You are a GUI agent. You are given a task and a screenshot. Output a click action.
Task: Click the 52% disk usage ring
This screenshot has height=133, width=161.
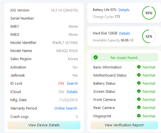[x=149, y=36]
